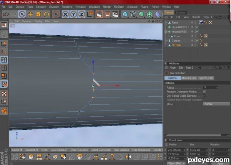Screen dimensions: 231x165
Task: Expand Object Manager menu arrow
Action: 211,17
